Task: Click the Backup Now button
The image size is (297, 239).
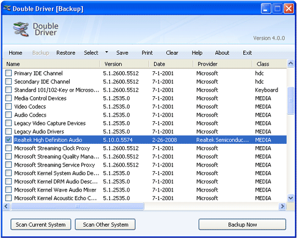Action: 242,224
